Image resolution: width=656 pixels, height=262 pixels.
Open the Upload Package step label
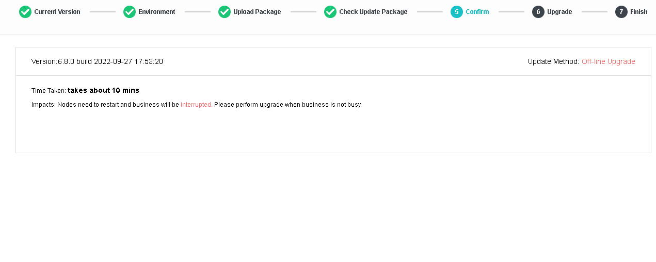[x=257, y=12]
